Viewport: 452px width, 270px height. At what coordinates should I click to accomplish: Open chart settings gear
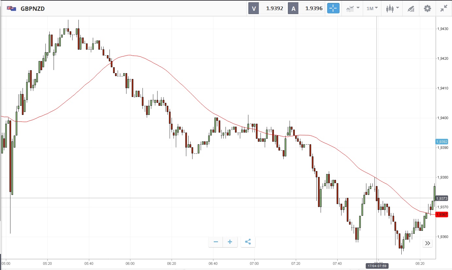[427, 8]
